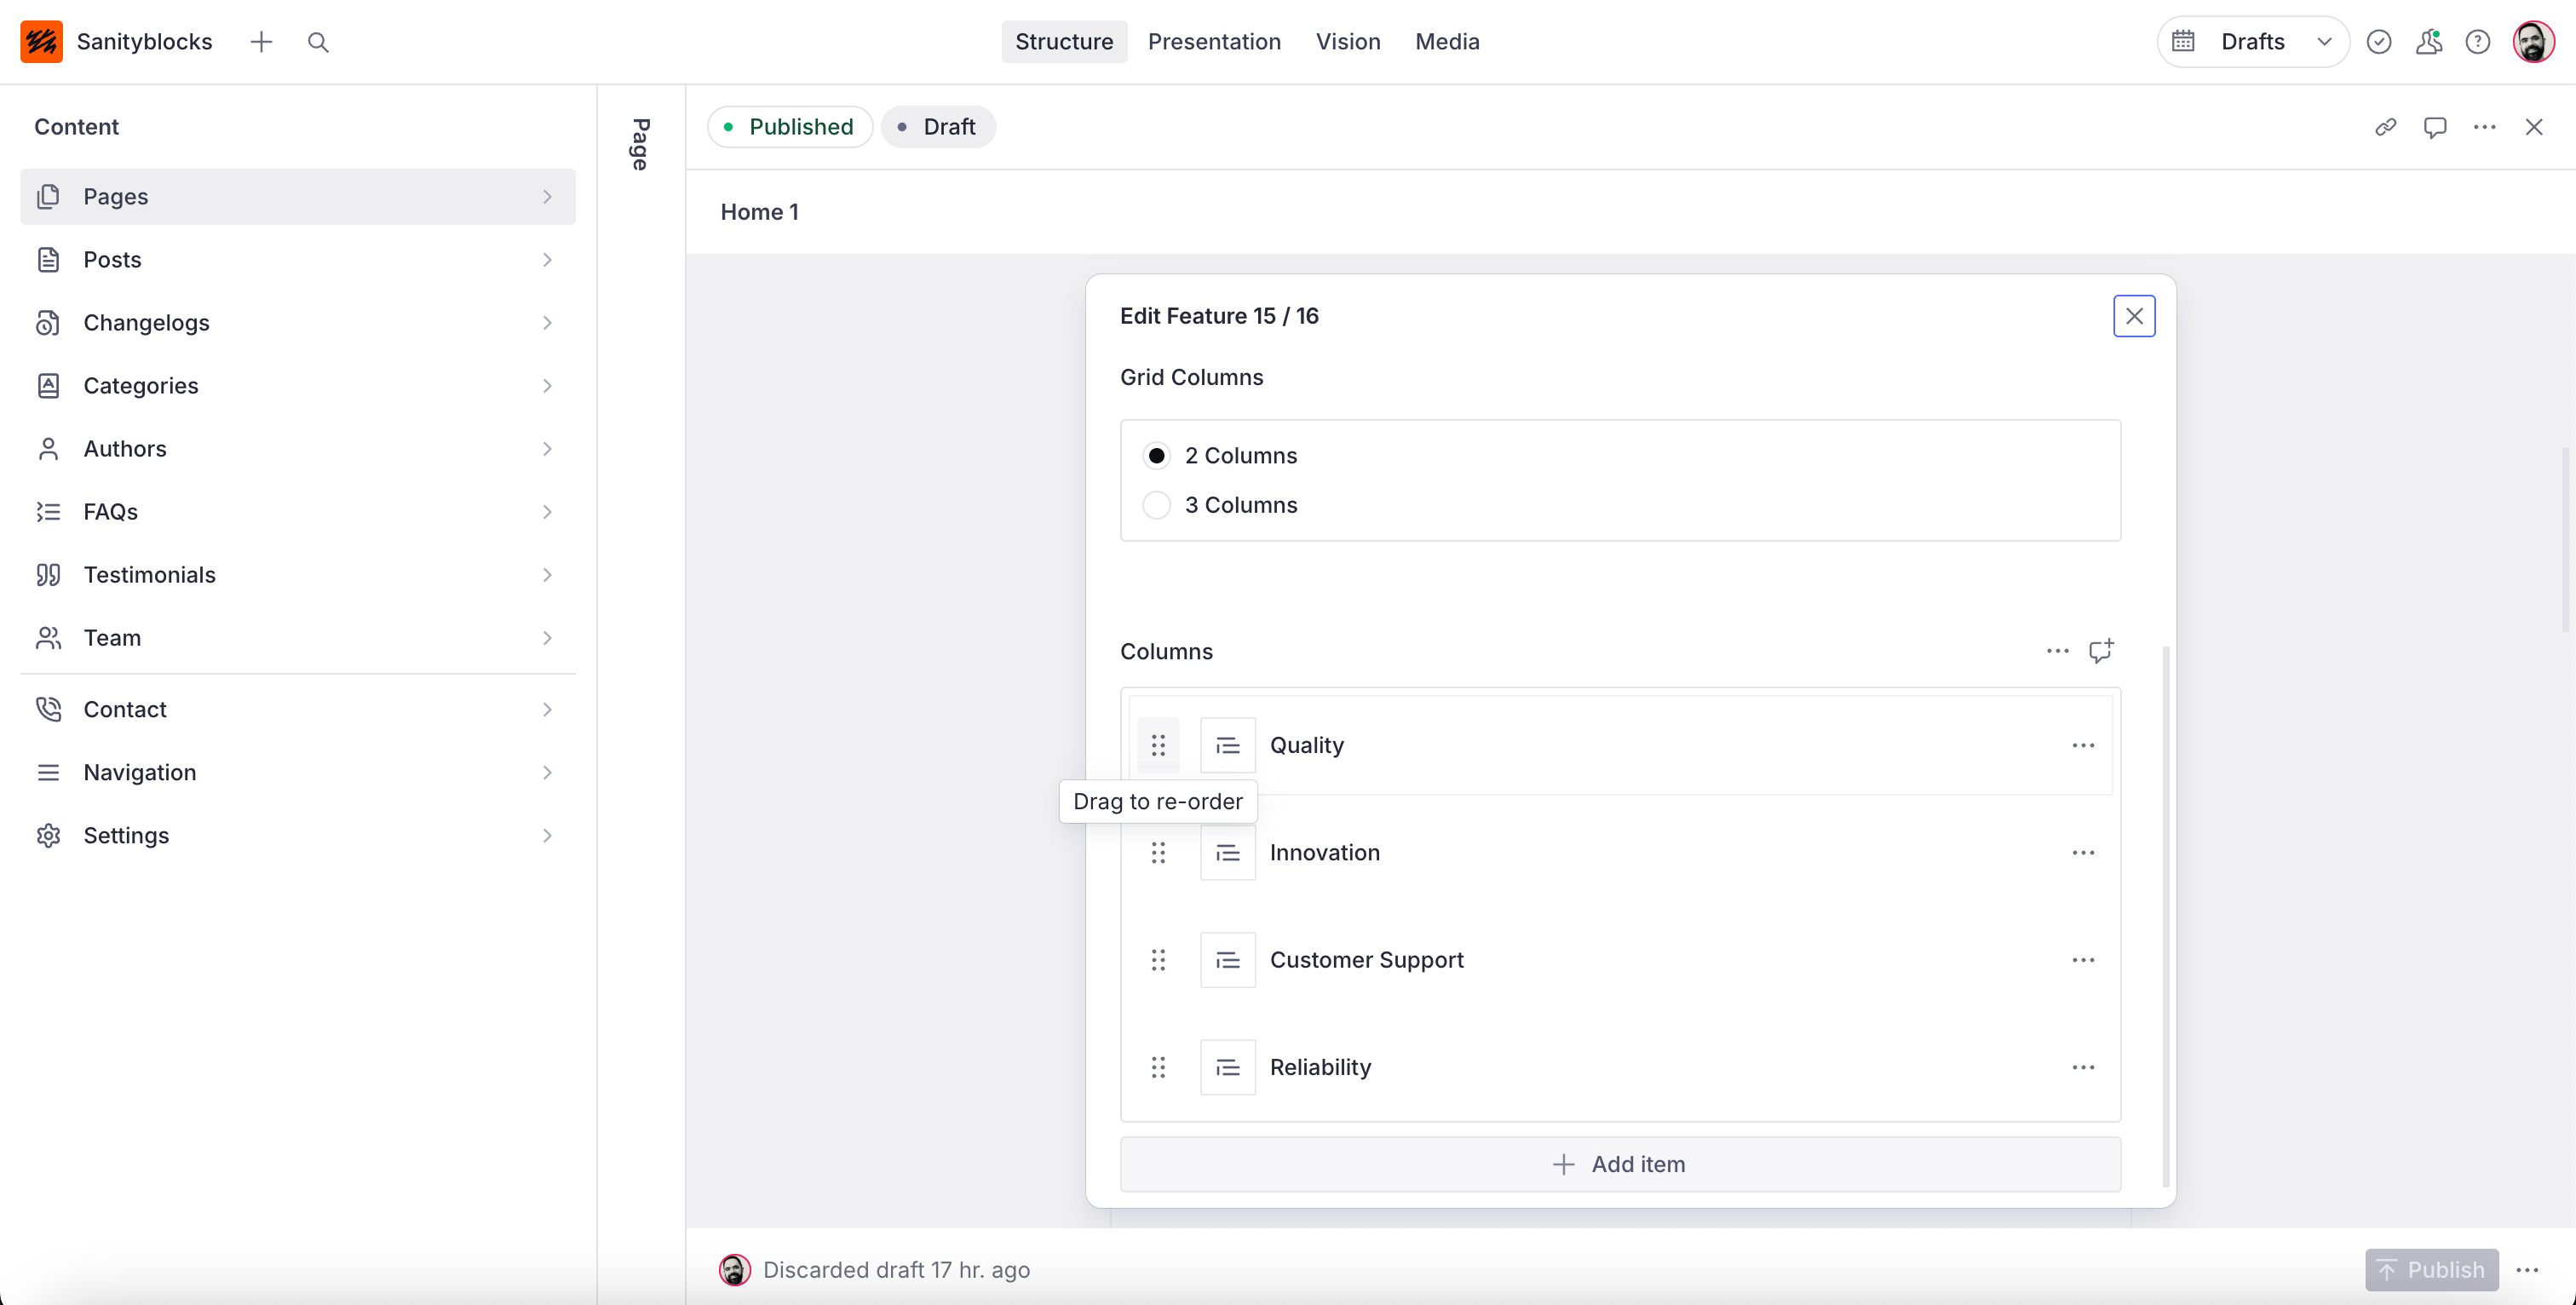Switch to the Draft version chip

pos(937,127)
